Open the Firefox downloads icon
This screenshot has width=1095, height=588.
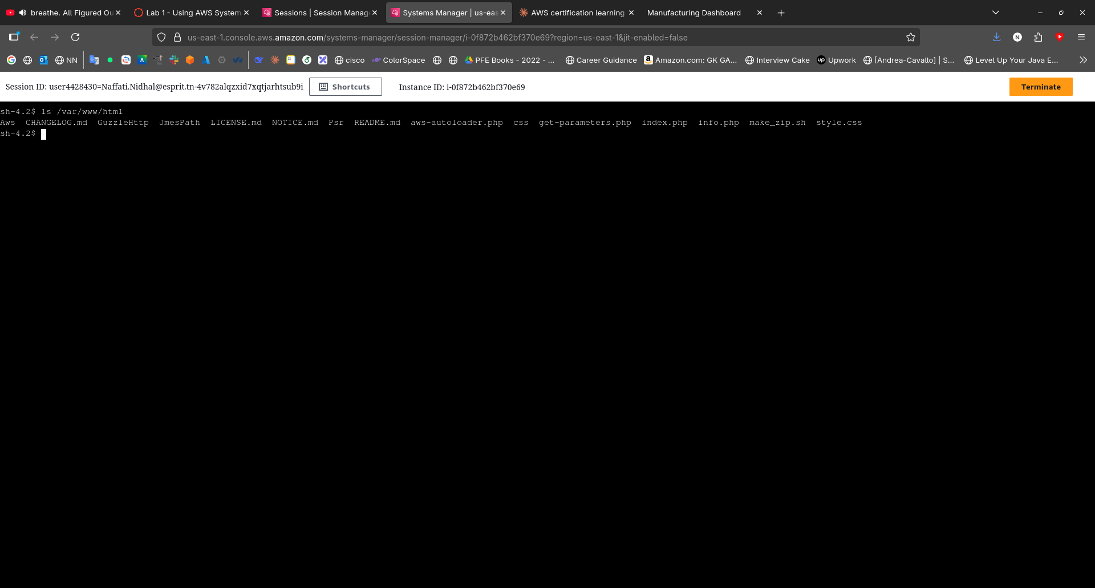(x=996, y=37)
